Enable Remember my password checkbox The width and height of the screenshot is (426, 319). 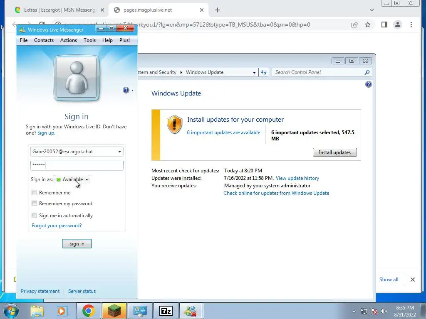tap(34, 204)
